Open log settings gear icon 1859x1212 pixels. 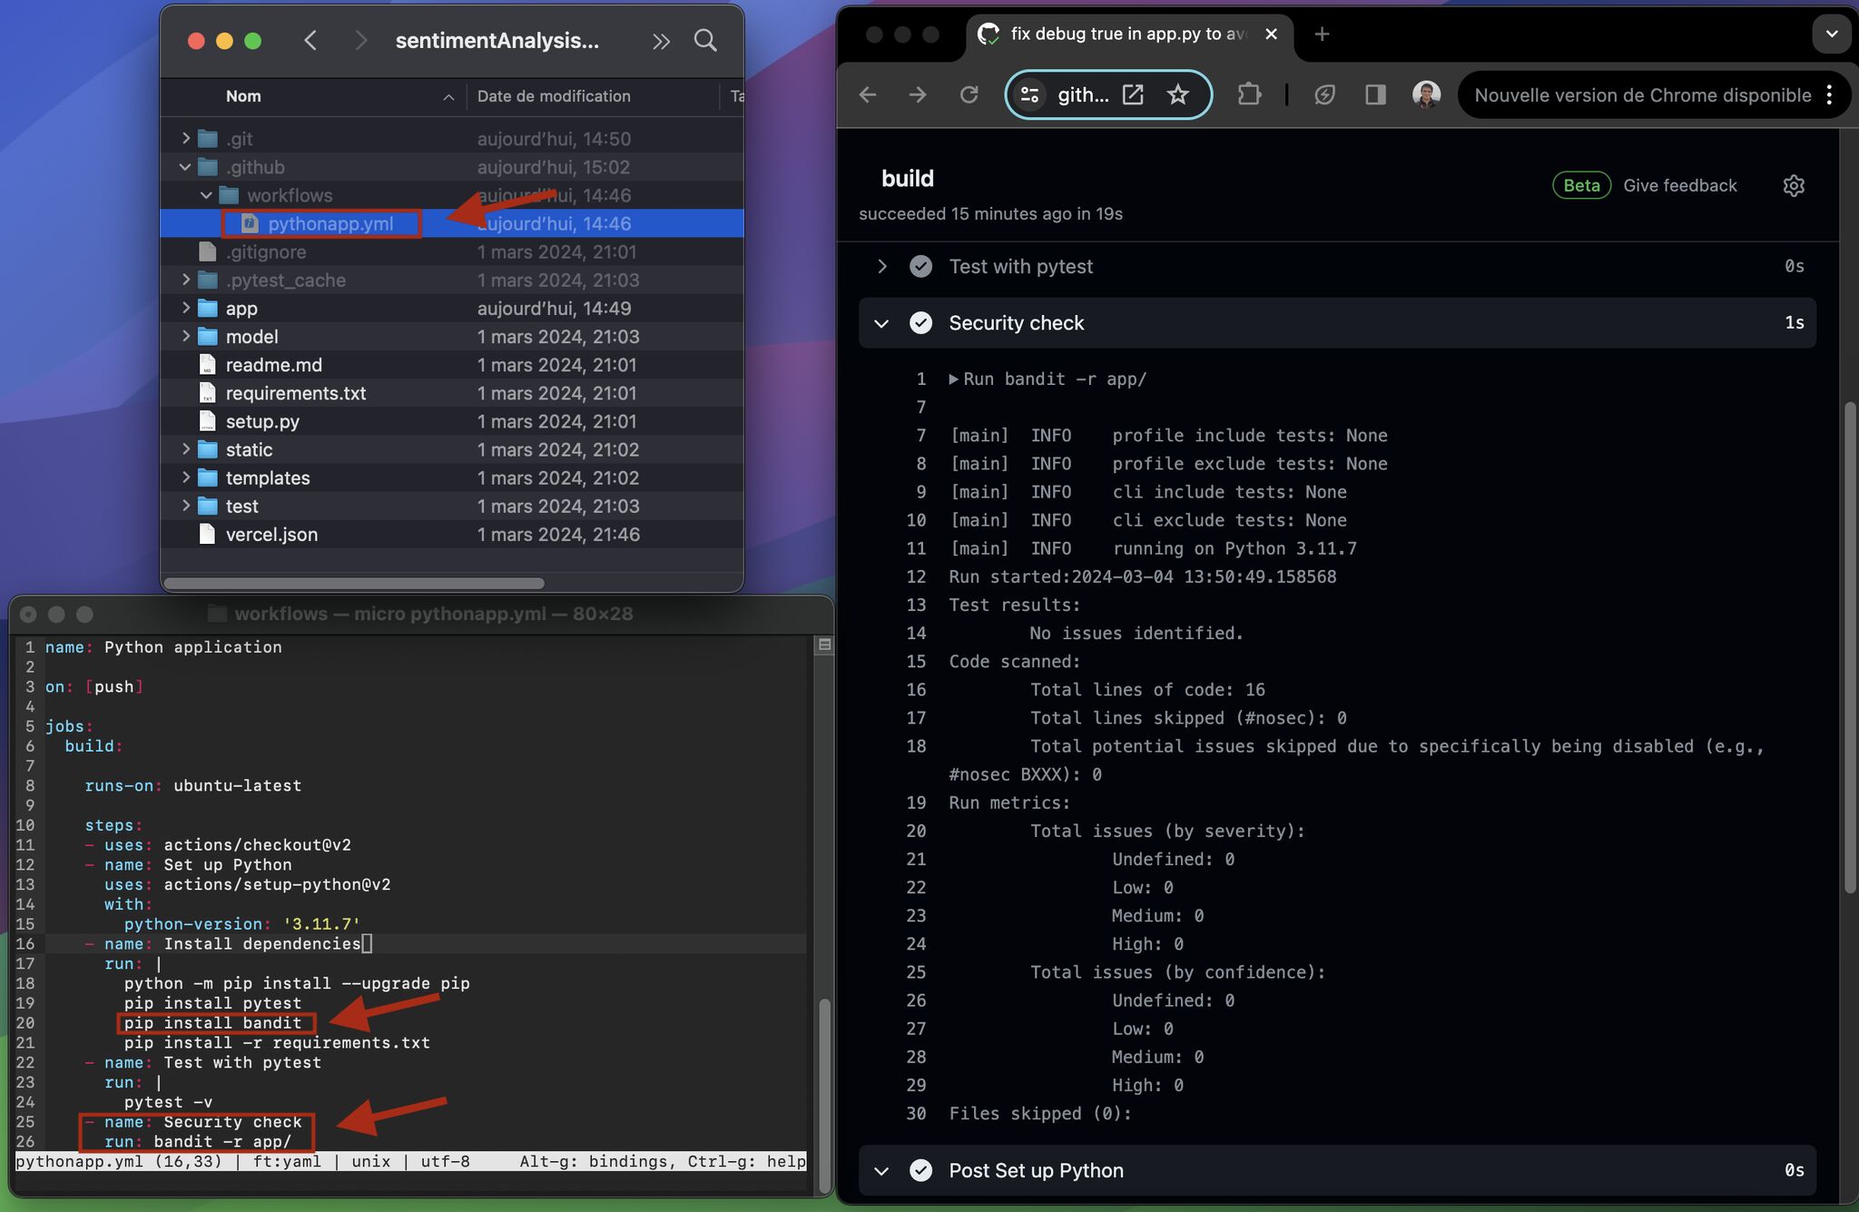[x=1794, y=185]
